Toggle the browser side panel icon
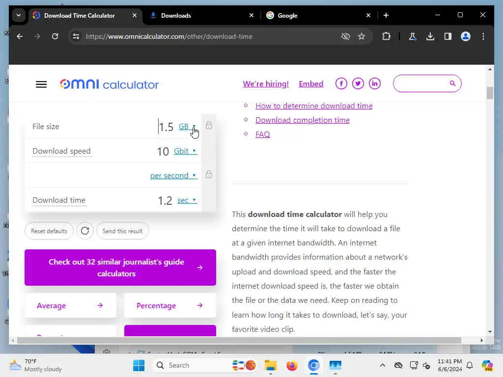503x377 pixels. [448, 36]
